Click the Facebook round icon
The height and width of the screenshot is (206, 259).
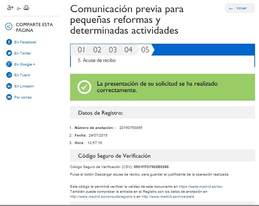[9, 42]
